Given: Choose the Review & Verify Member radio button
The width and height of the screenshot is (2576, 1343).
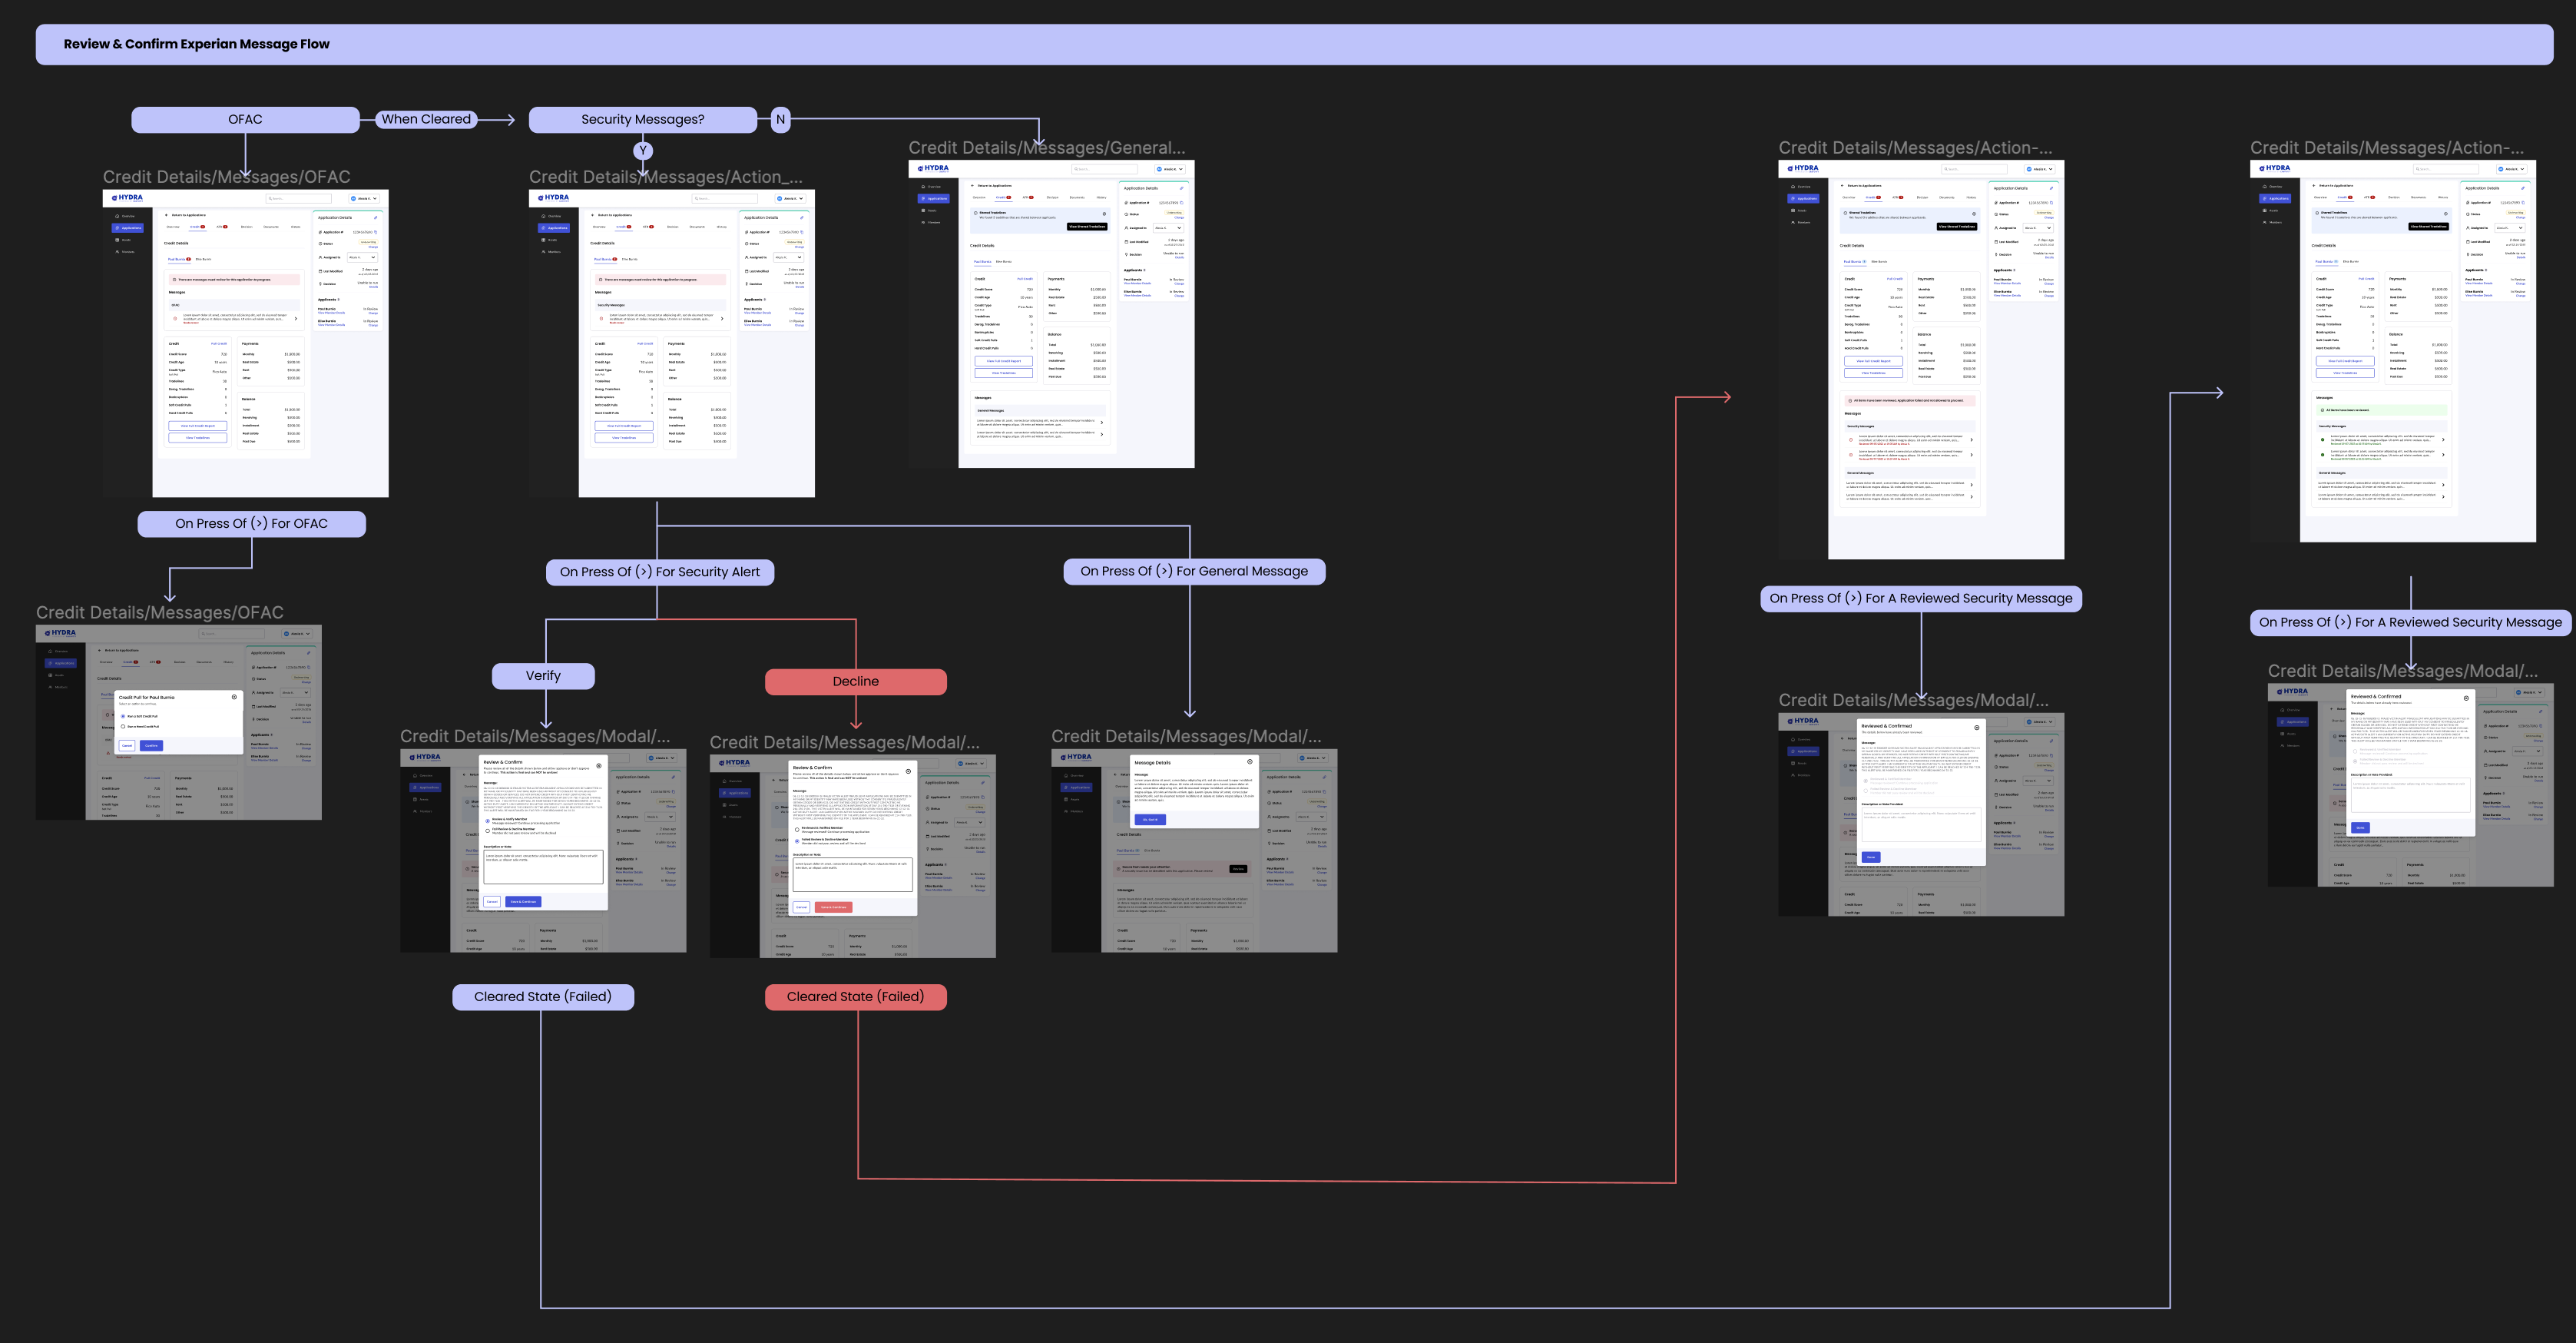Looking at the screenshot, I should (488, 822).
